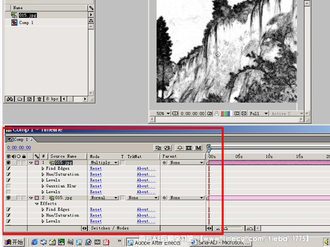Disable Hue/Saturation effect on layer 2

point(8,215)
